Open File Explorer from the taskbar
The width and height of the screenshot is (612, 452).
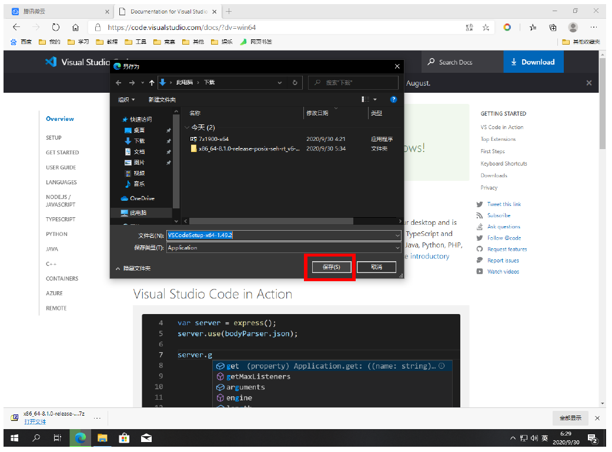click(x=102, y=438)
